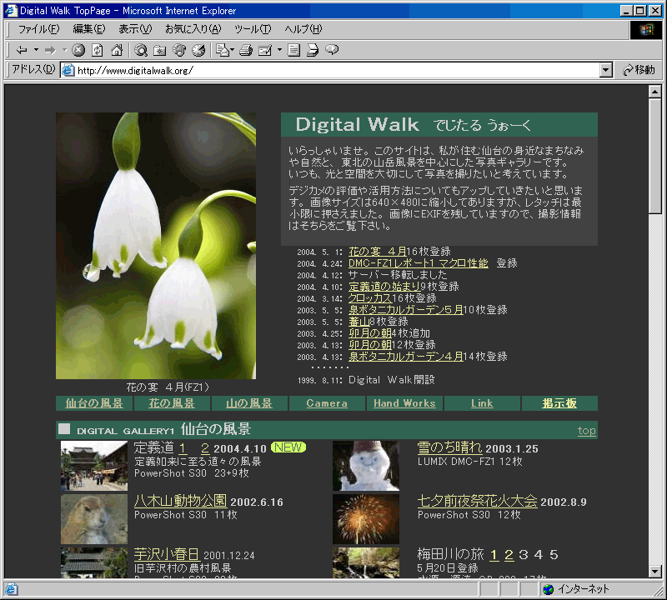Click the Windows logo throbber icon
This screenshot has width=667, height=600.
tap(645, 30)
